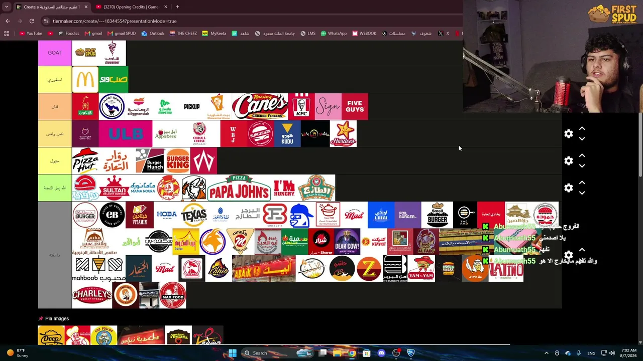Select the Papa John's logo
The width and height of the screenshot is (643, 361).
(239, 188)
